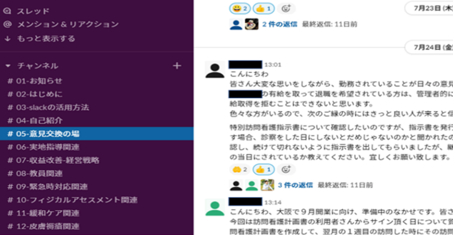Toggle the smiley emoji reaction with count 2
The width and height of the screenshot is (453, 235).
(x=240, y=9)
